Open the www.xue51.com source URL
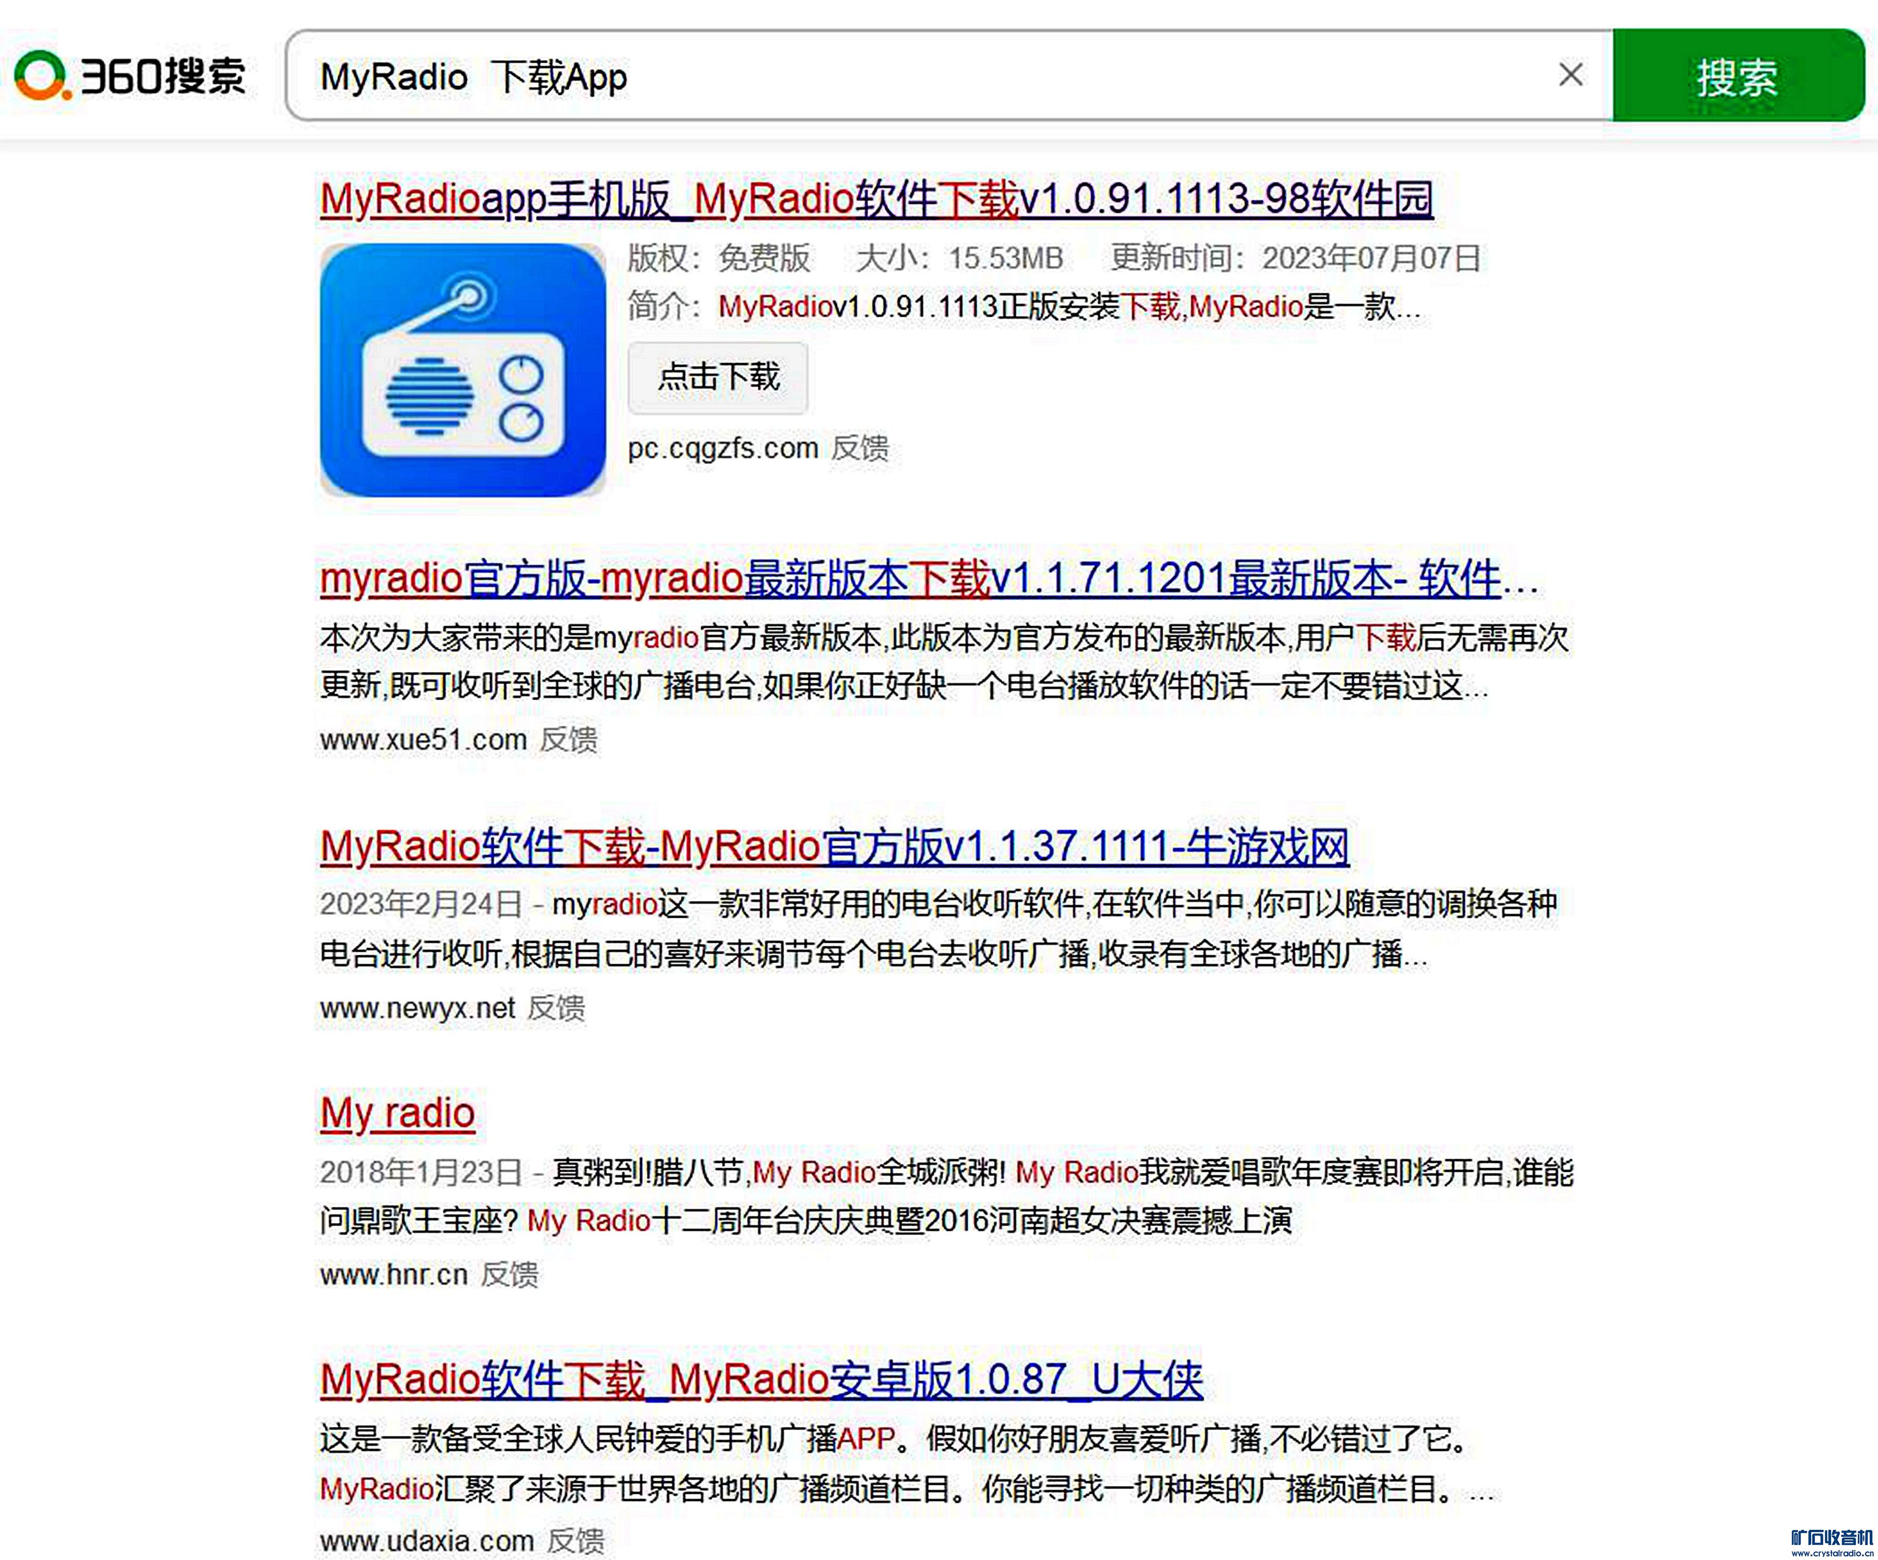Image resolution: width=1878 pixels, height=1560 pixels. click(x=423, y=740)
